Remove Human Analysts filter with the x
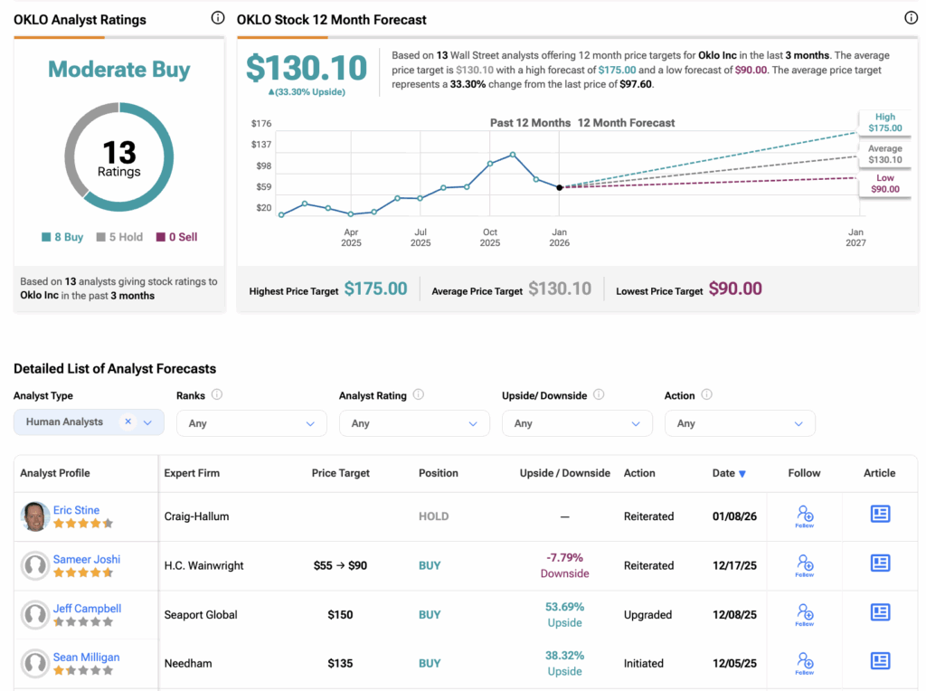 128,421
